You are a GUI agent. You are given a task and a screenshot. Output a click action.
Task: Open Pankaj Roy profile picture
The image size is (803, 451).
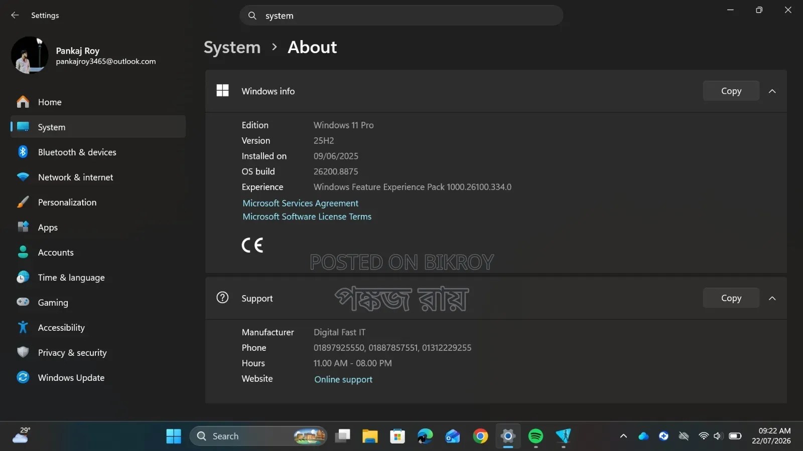pos(30,55)
